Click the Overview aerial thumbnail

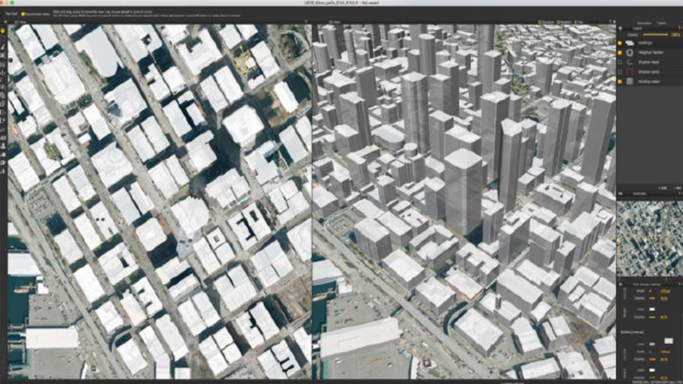(650, 237)
